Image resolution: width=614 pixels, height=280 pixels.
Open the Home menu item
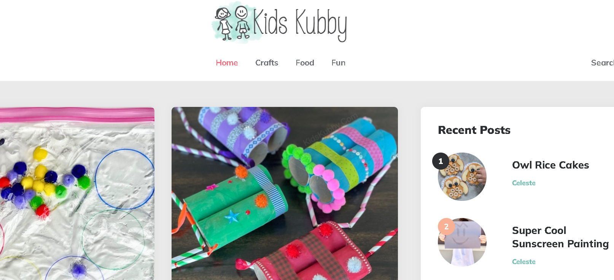tap(227, 63)
